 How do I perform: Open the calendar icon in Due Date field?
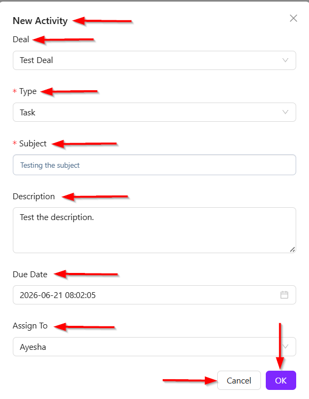pos(284,295)
